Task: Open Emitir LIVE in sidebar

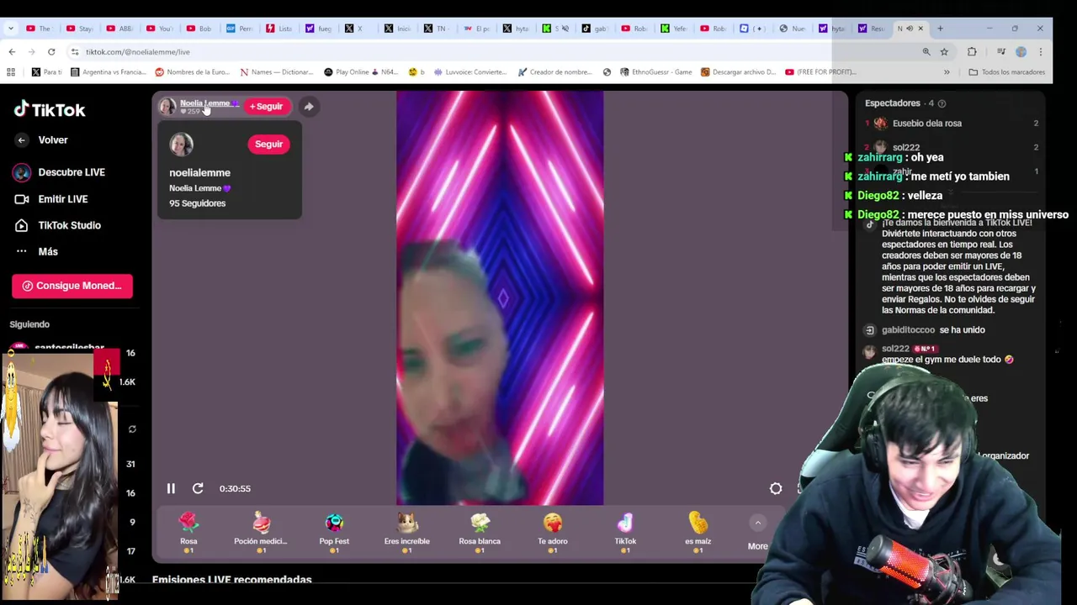Action: pyautogui.click(x=51, y=199)
